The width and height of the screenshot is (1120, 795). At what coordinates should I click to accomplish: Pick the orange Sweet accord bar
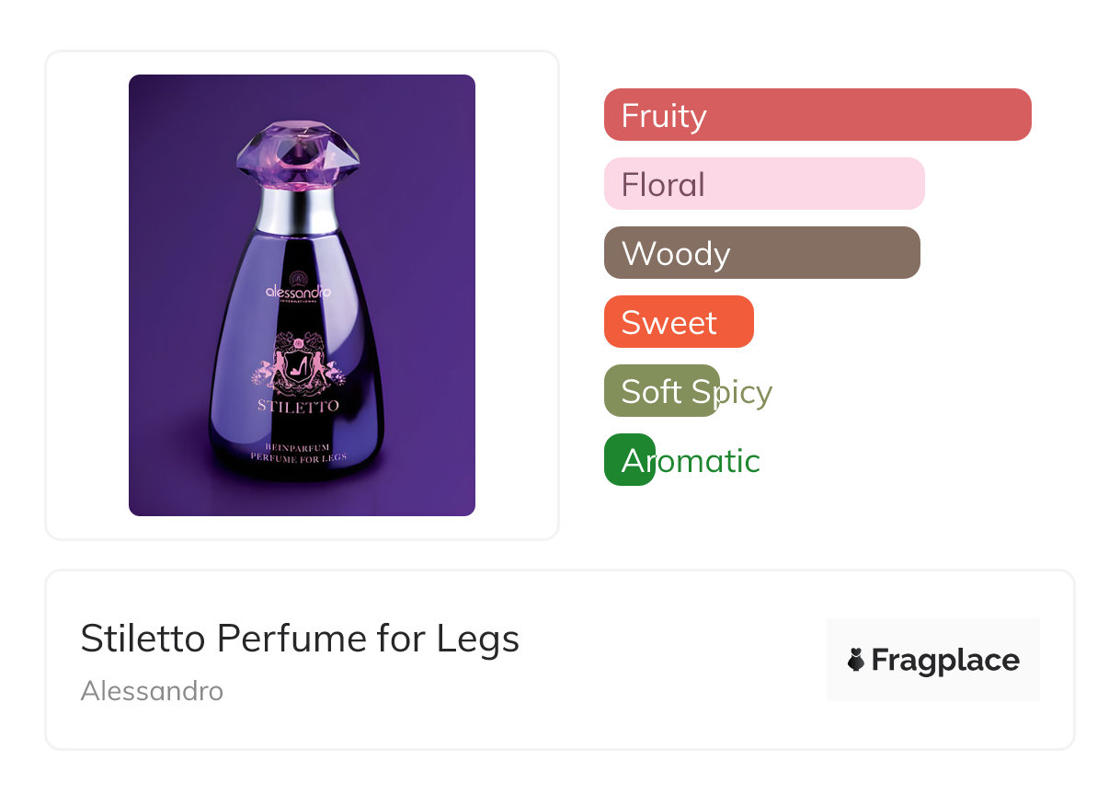click(679, 322)
